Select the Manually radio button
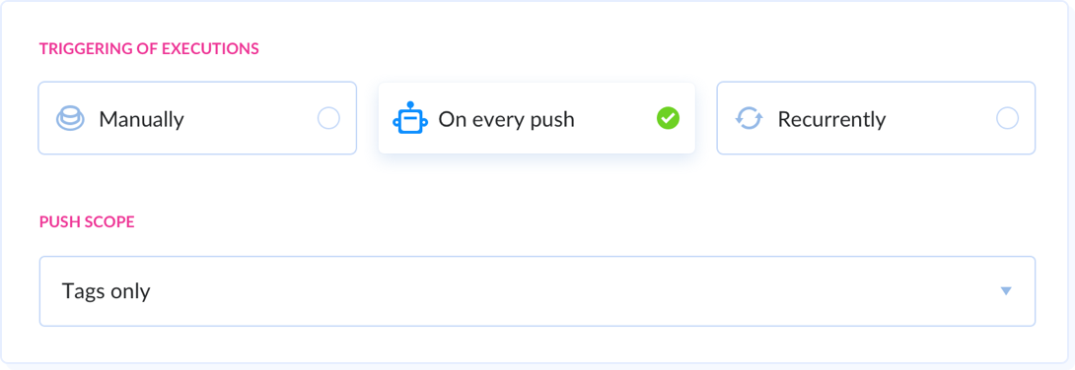This screenshot has height=370, width=1075. (x=328, y=118)
